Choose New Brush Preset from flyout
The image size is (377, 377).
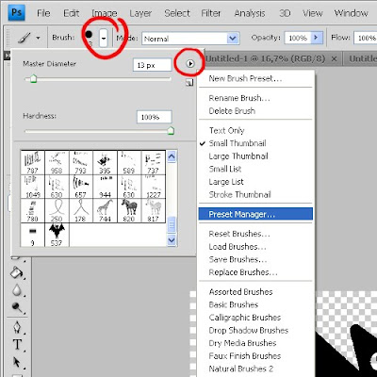click(255, 78)
